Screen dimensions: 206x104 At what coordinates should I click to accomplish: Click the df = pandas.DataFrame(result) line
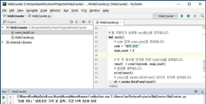point(135,82)
